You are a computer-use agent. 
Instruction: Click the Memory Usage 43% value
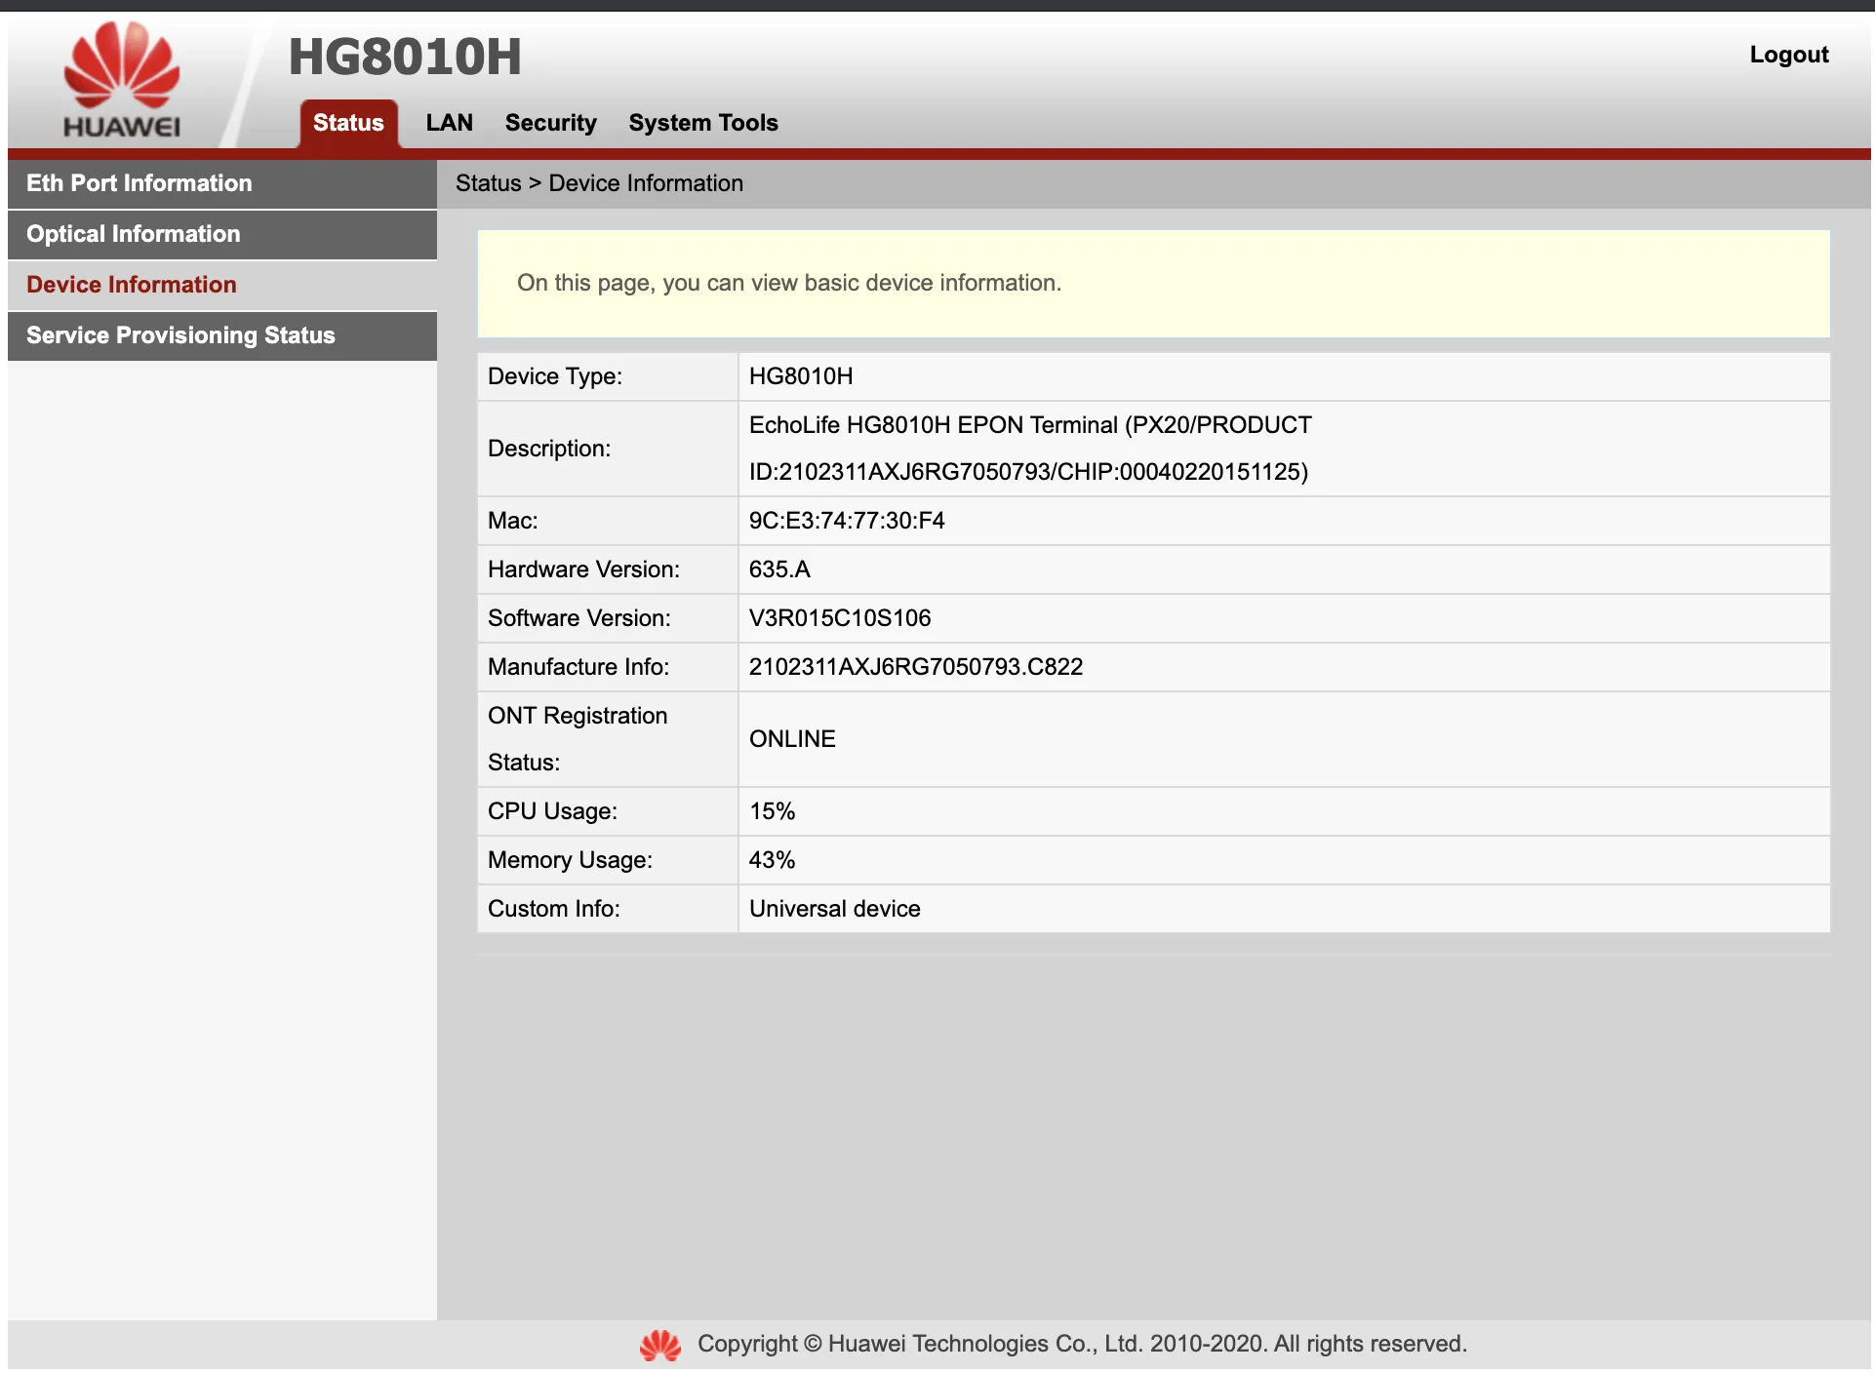pyautogui.click(x=772, y=860)
